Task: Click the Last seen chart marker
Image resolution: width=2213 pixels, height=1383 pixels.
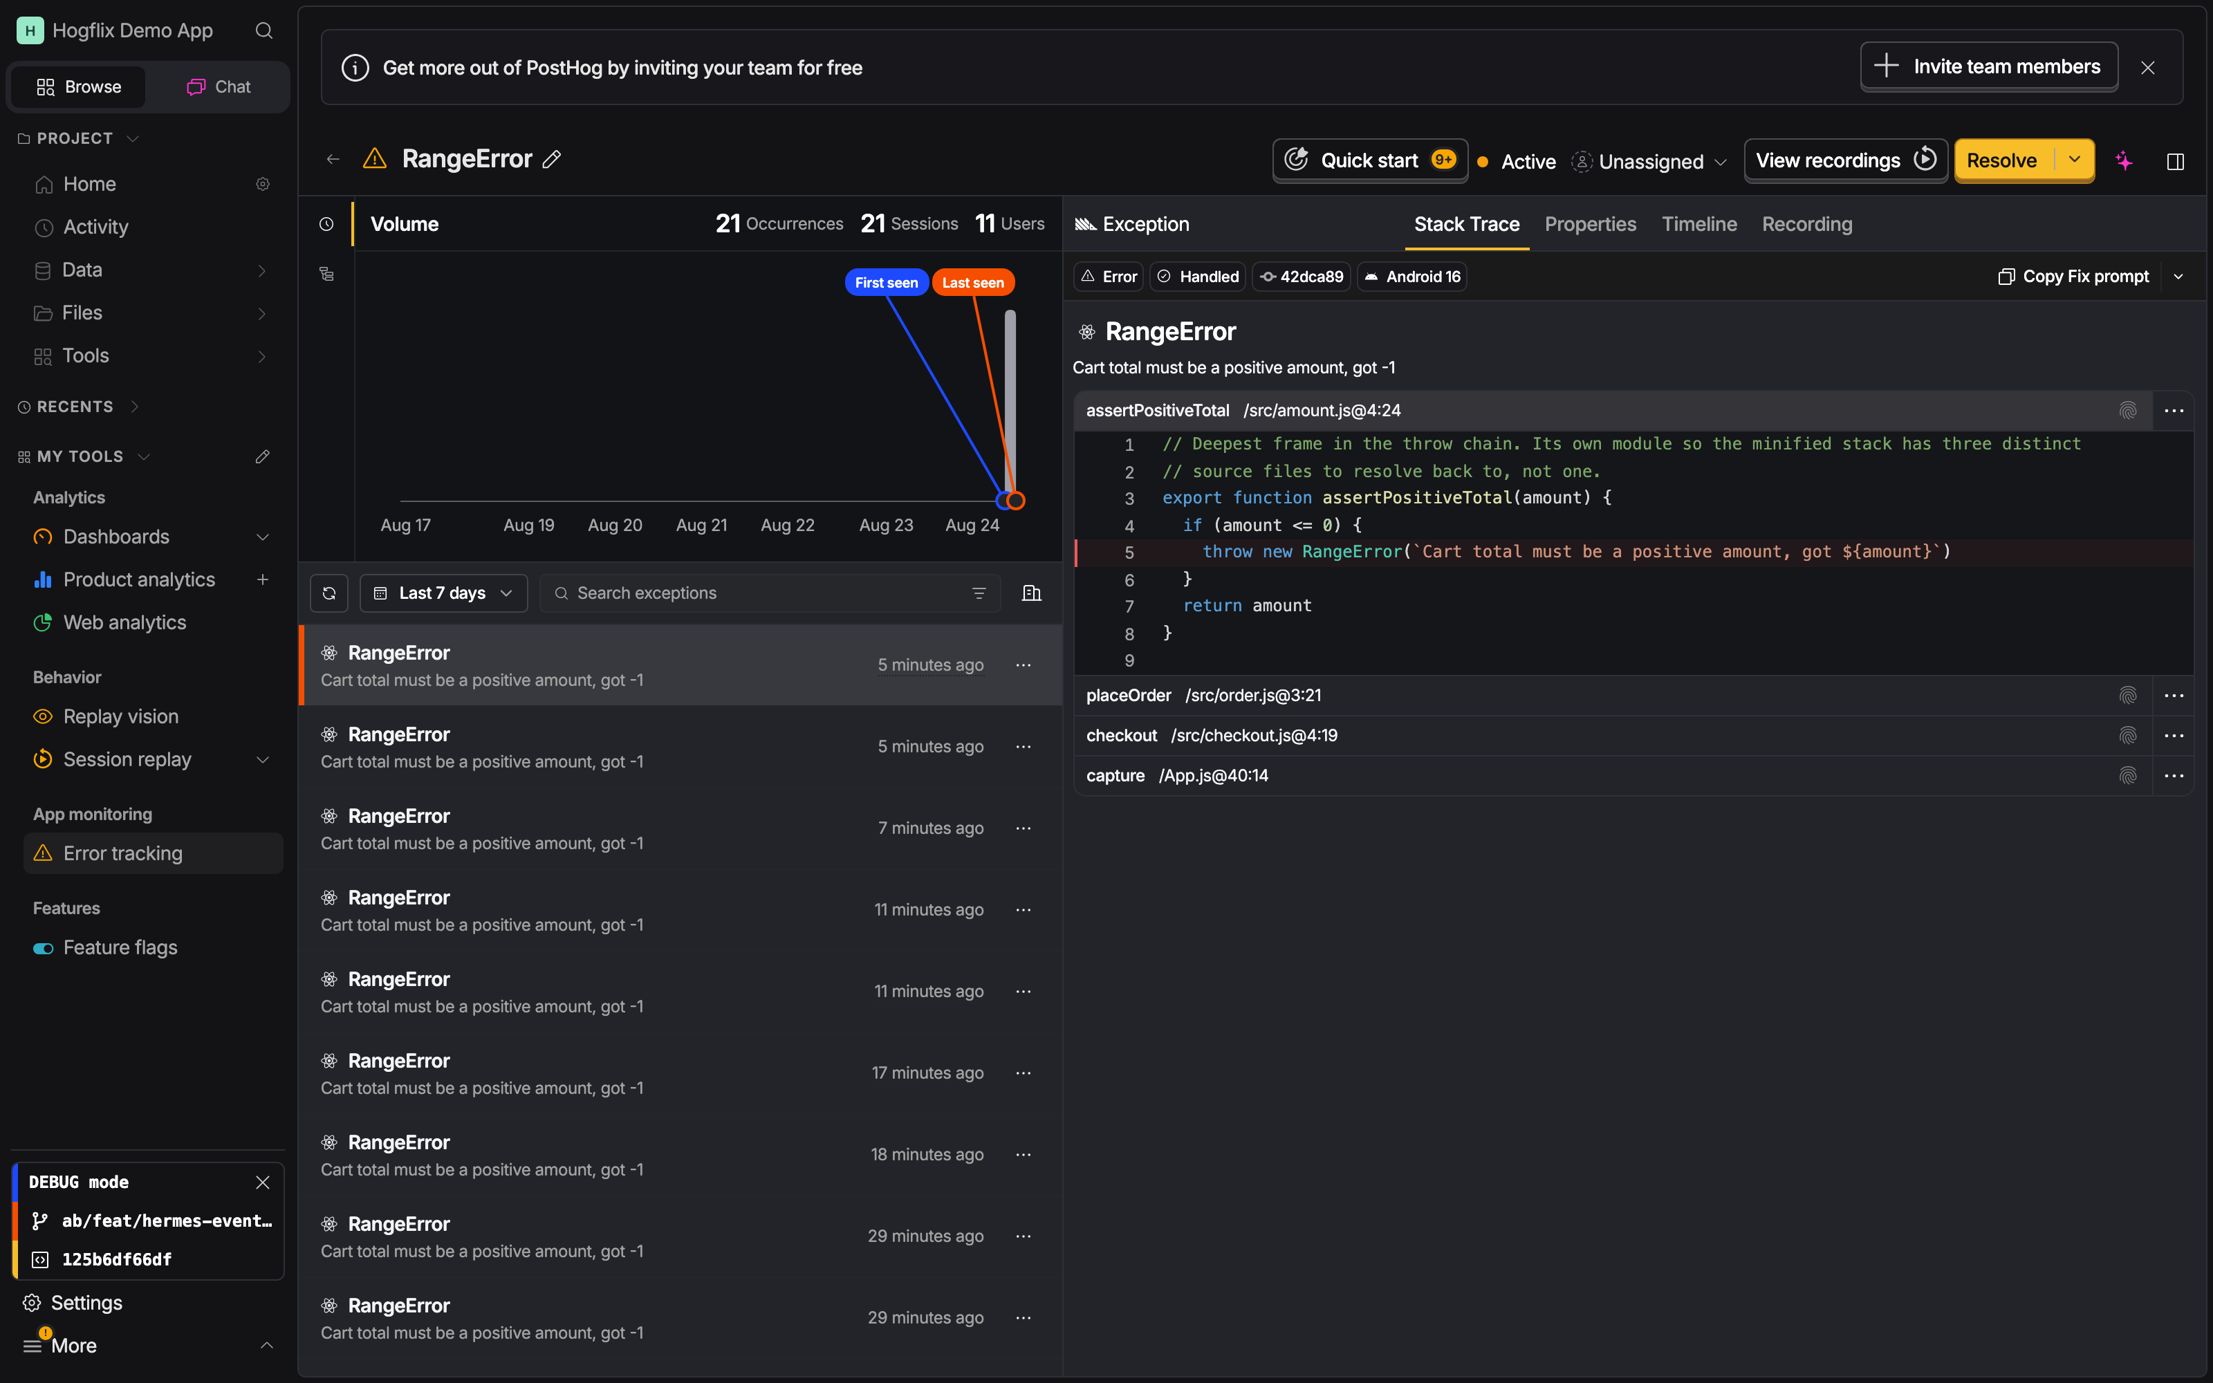Action: point(973,283)
